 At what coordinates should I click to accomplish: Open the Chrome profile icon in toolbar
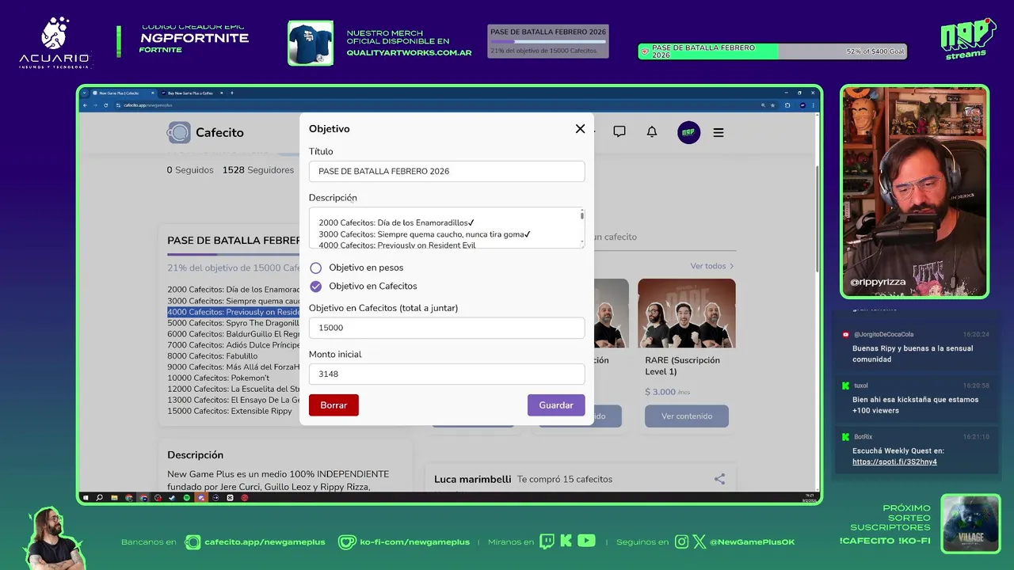(802, 105)
